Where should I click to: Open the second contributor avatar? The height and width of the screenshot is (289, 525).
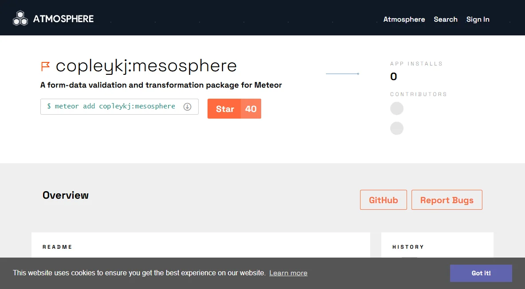point(397,128)
